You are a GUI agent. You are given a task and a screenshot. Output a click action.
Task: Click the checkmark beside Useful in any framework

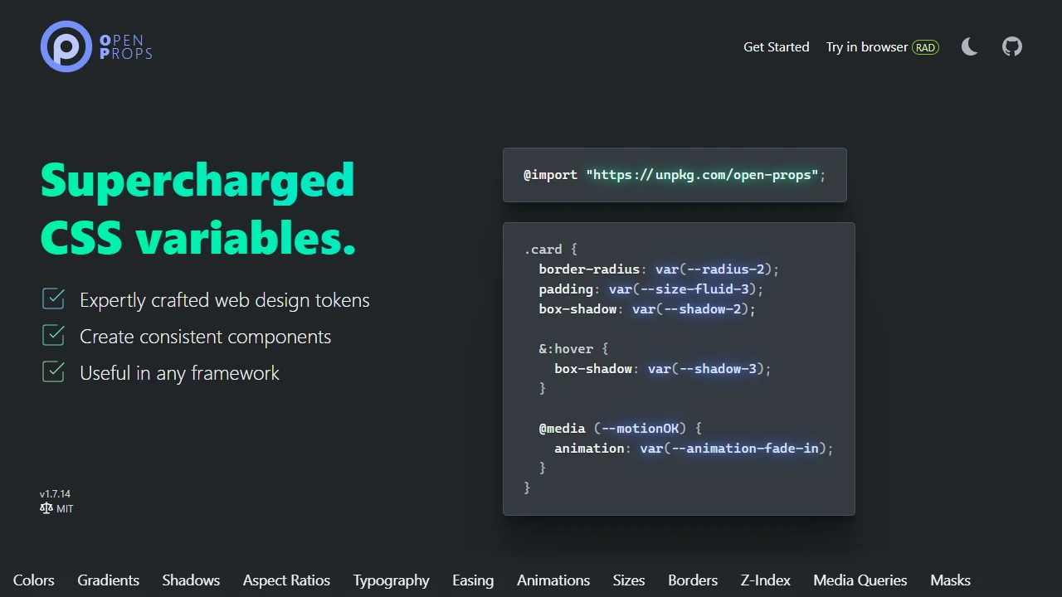52,372
